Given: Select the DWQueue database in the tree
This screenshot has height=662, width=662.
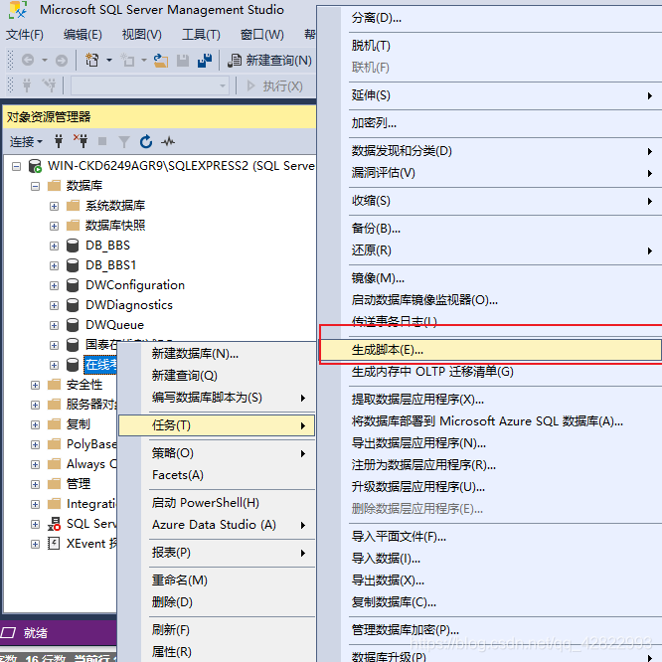Looking at the screenshot, I should [x=115, y=325].
